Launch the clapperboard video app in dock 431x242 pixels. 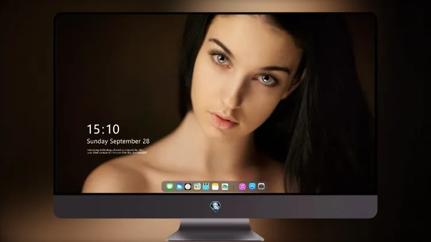206,186
